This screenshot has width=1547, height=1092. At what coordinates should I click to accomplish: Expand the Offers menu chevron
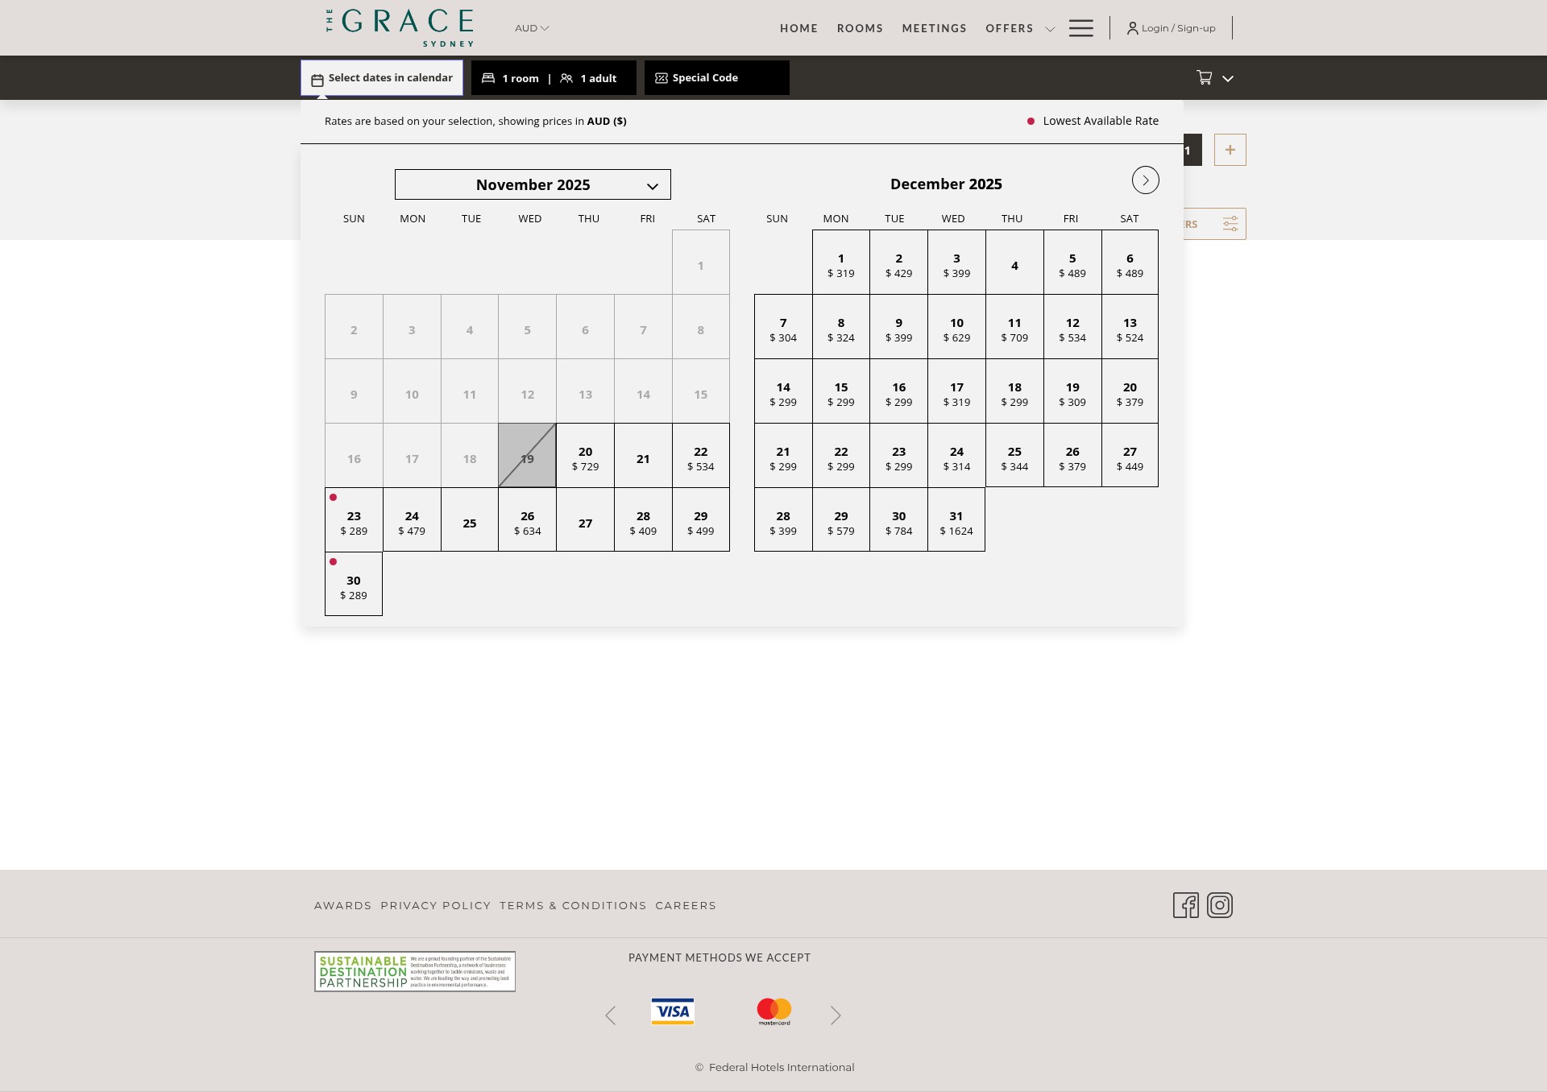pyautogui.click(x=1050, y=29)
